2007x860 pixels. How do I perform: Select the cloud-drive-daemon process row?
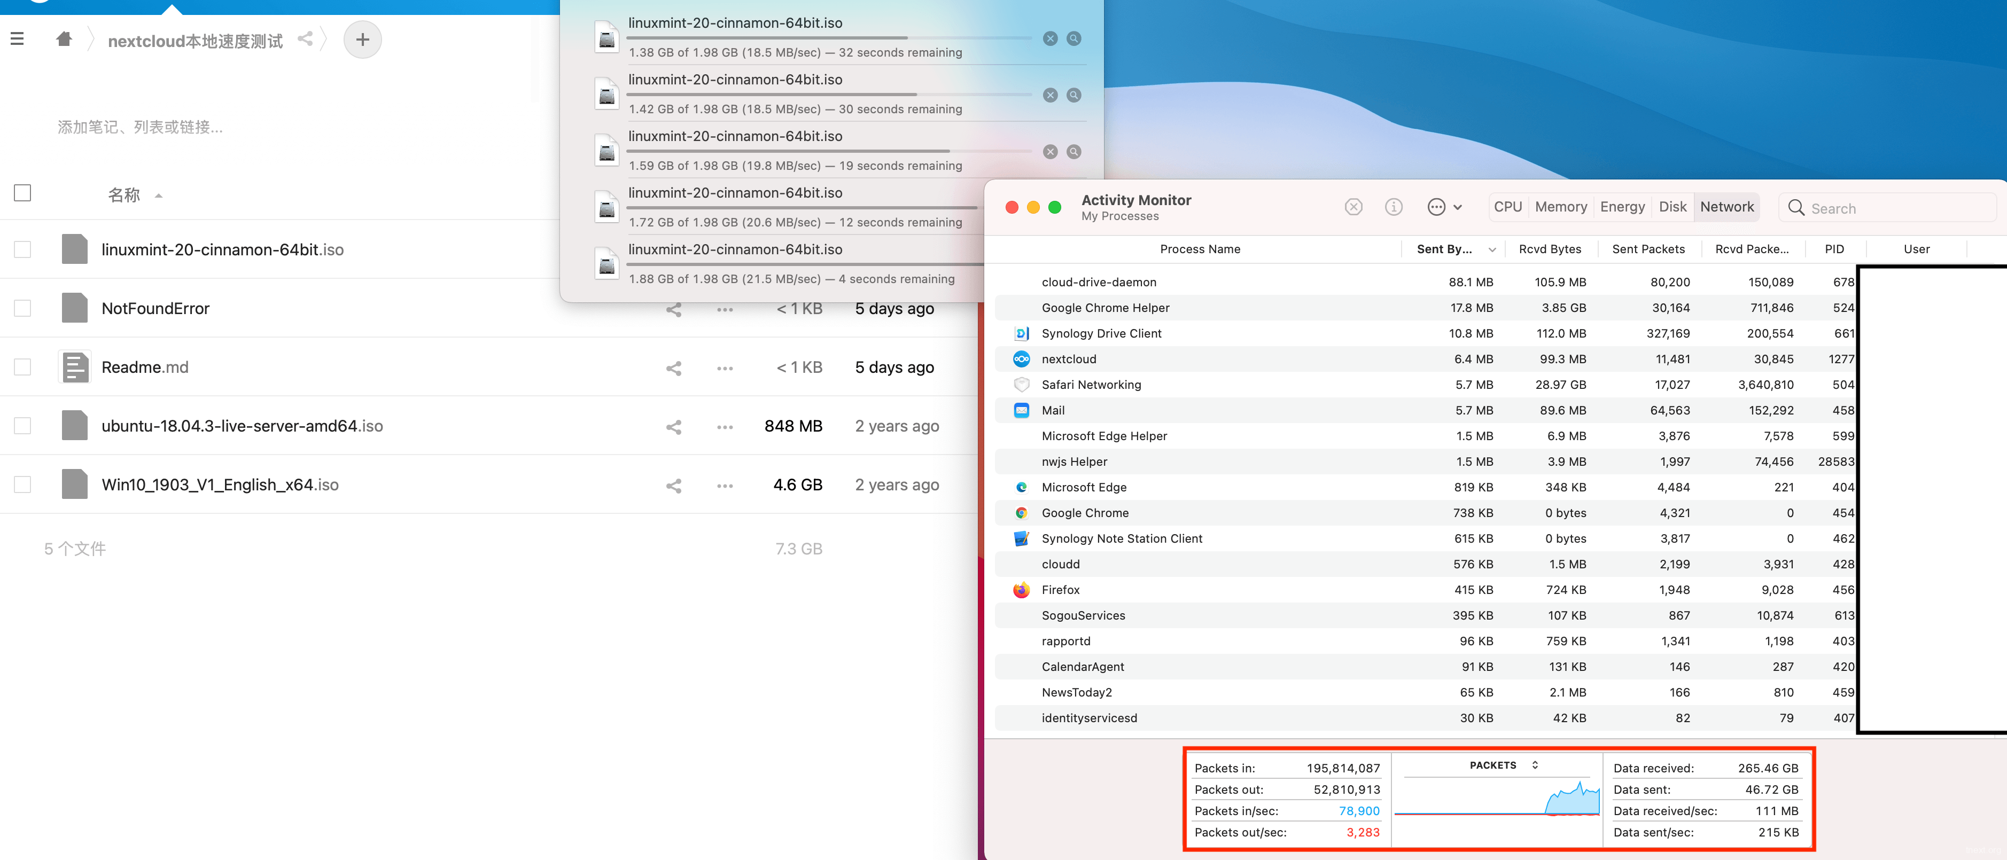pos(1425,282)
